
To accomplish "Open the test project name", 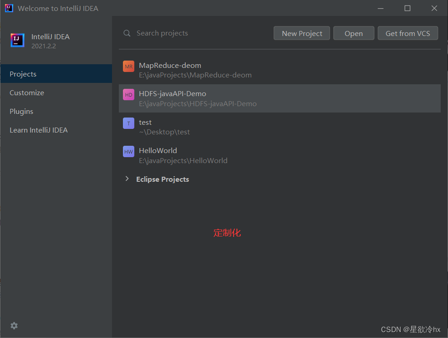I will click(x=145, y=123).
